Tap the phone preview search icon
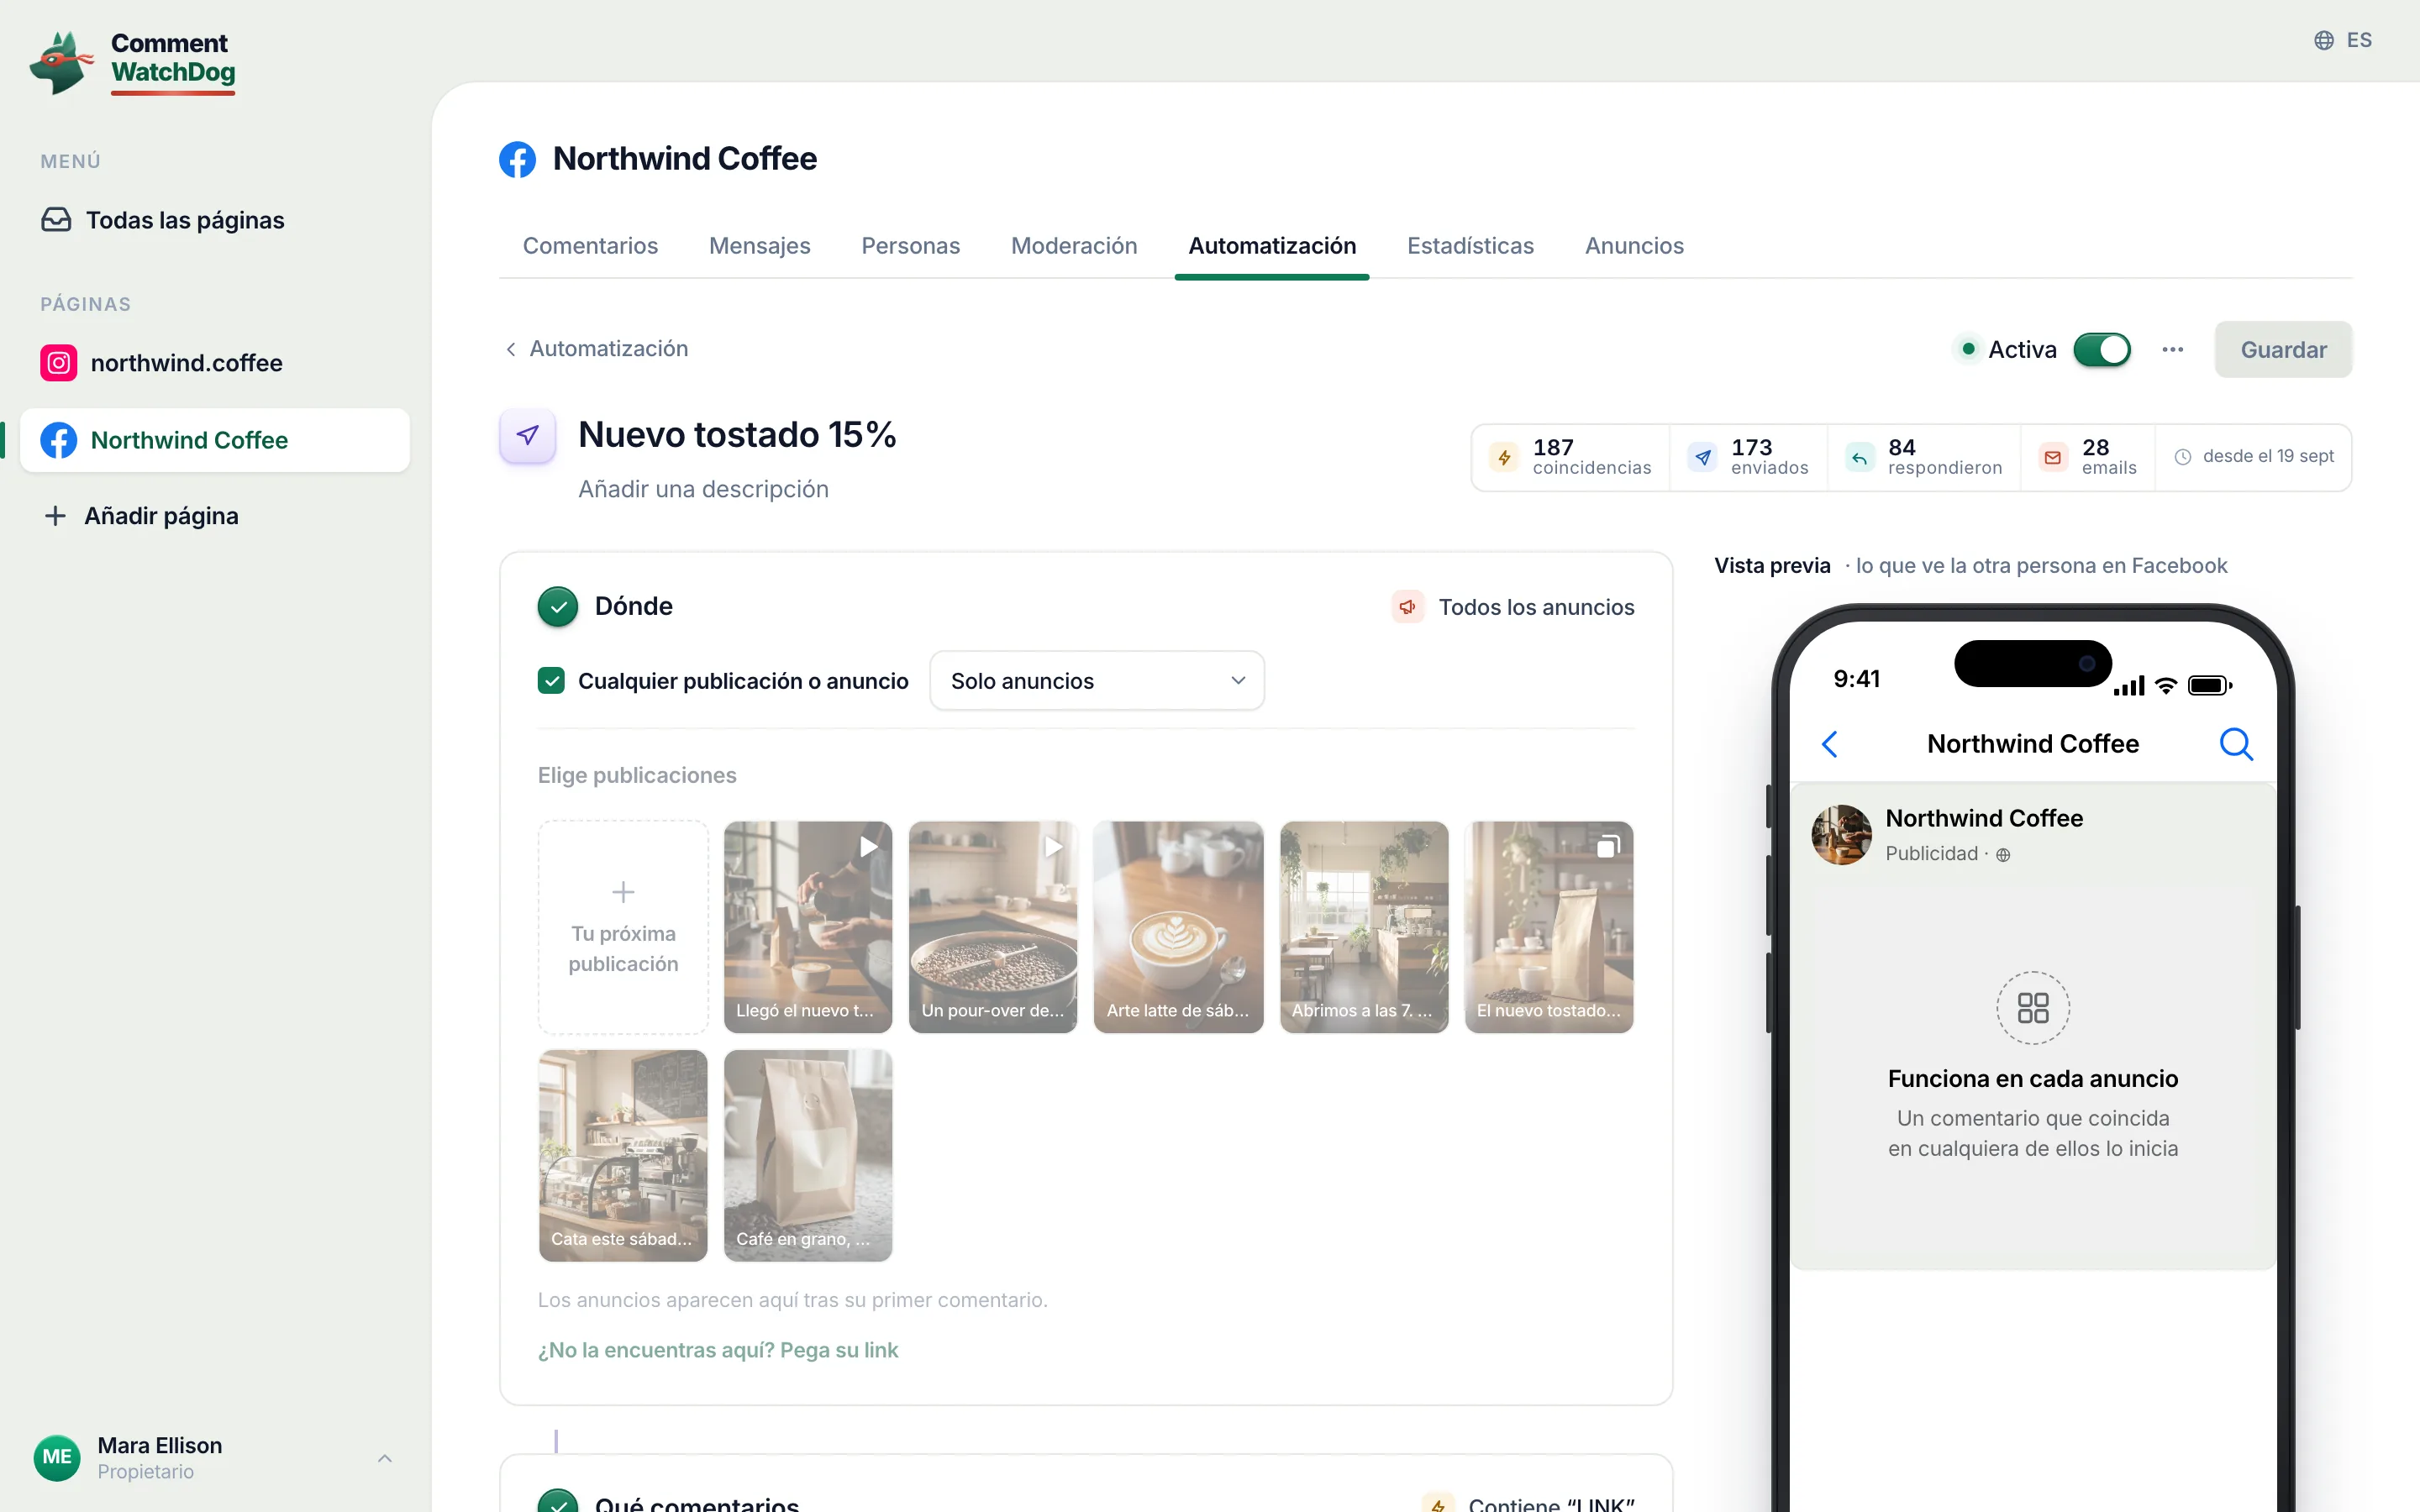 coord(2236,744)
